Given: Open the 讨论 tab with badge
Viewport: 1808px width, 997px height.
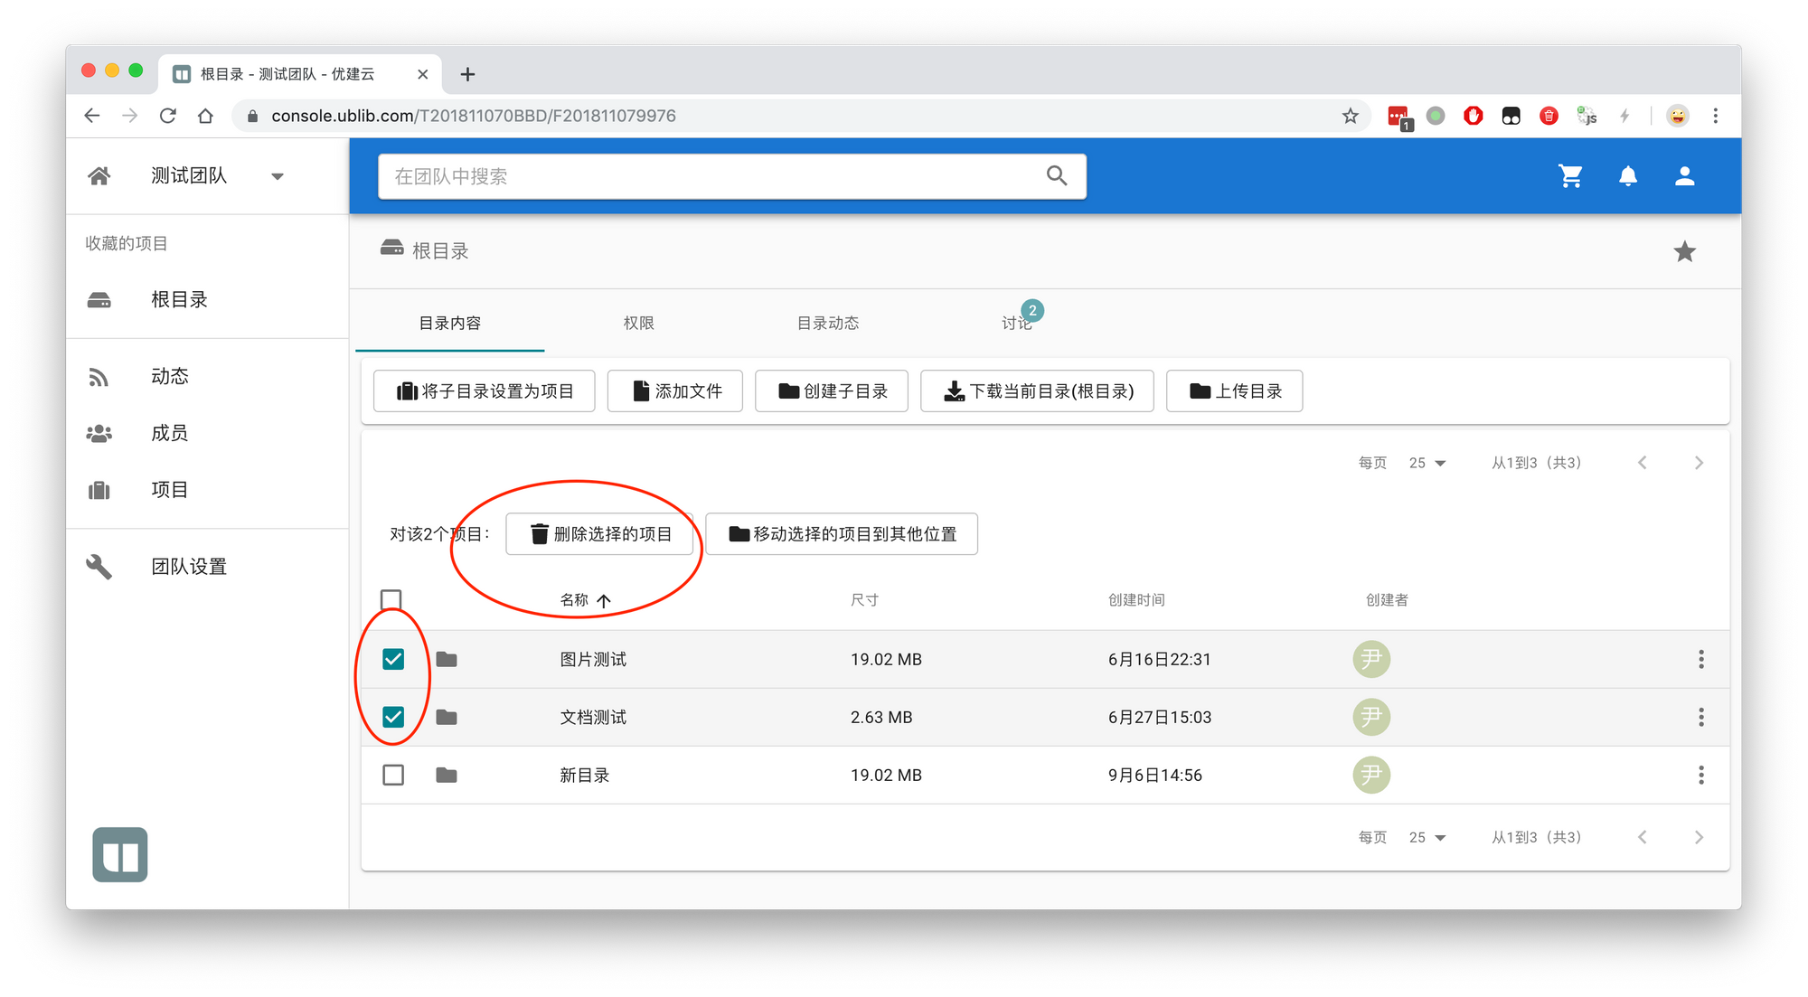Looking at the screenshot, I should 1017,323.
